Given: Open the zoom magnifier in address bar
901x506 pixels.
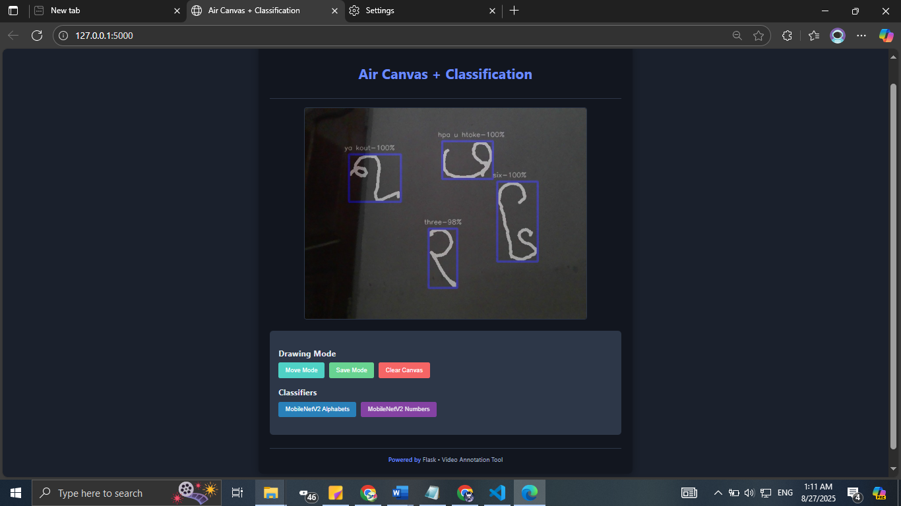Looking at the screenshot, I should [737, 36].
